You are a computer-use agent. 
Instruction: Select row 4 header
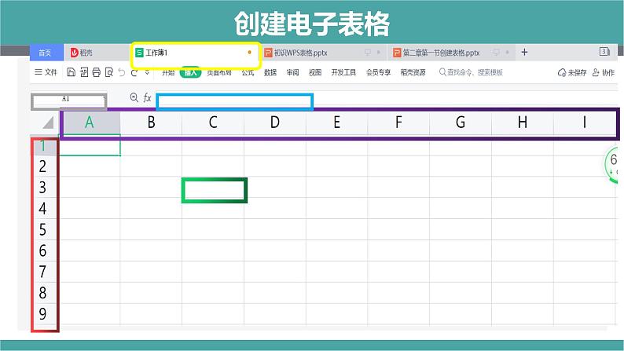tap(43, 208)
